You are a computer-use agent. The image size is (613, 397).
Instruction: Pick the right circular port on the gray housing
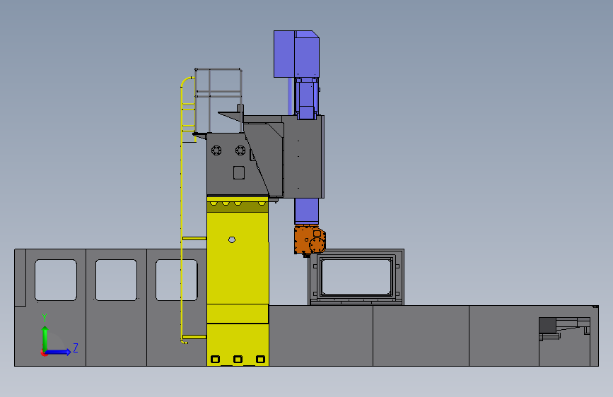240,150
